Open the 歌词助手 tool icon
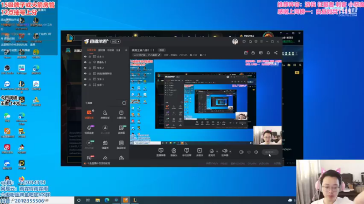The width and height of the screenshot is (364, 204). pos(121,145)
